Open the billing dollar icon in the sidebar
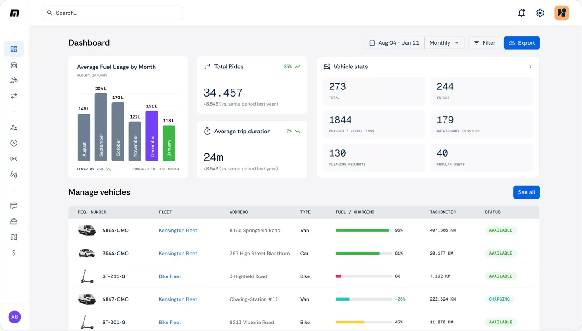Viewport: 582px width, 331px height. (13, 253)
